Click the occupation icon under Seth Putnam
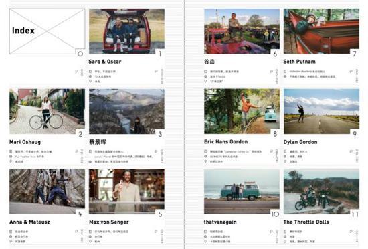The width and height of the screenshot is (368, 249). click(285, 71)
